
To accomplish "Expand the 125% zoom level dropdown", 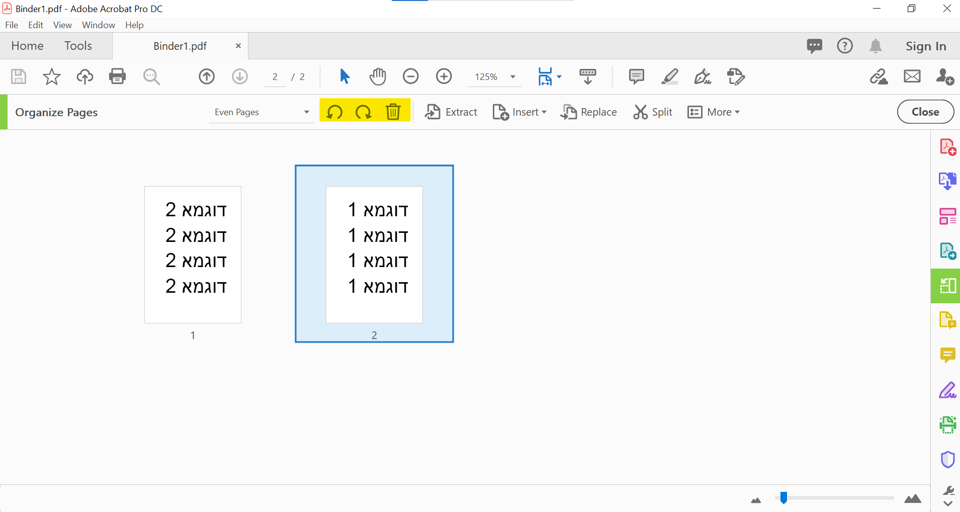I will pyautogui.click(x=513, y=77).
